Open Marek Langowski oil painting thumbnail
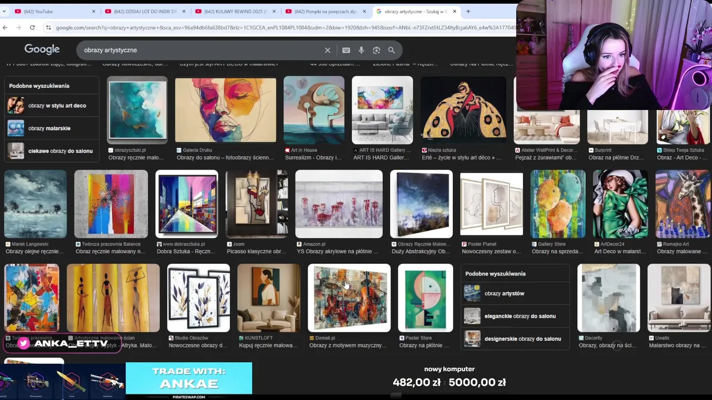Viewport: 712px width, 400px height. pos(36,204)
